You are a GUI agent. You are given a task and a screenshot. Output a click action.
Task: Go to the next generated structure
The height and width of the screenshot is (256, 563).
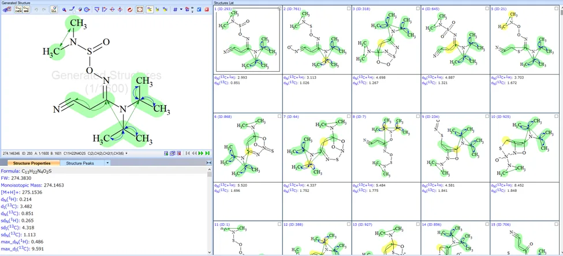coord(201,153)
